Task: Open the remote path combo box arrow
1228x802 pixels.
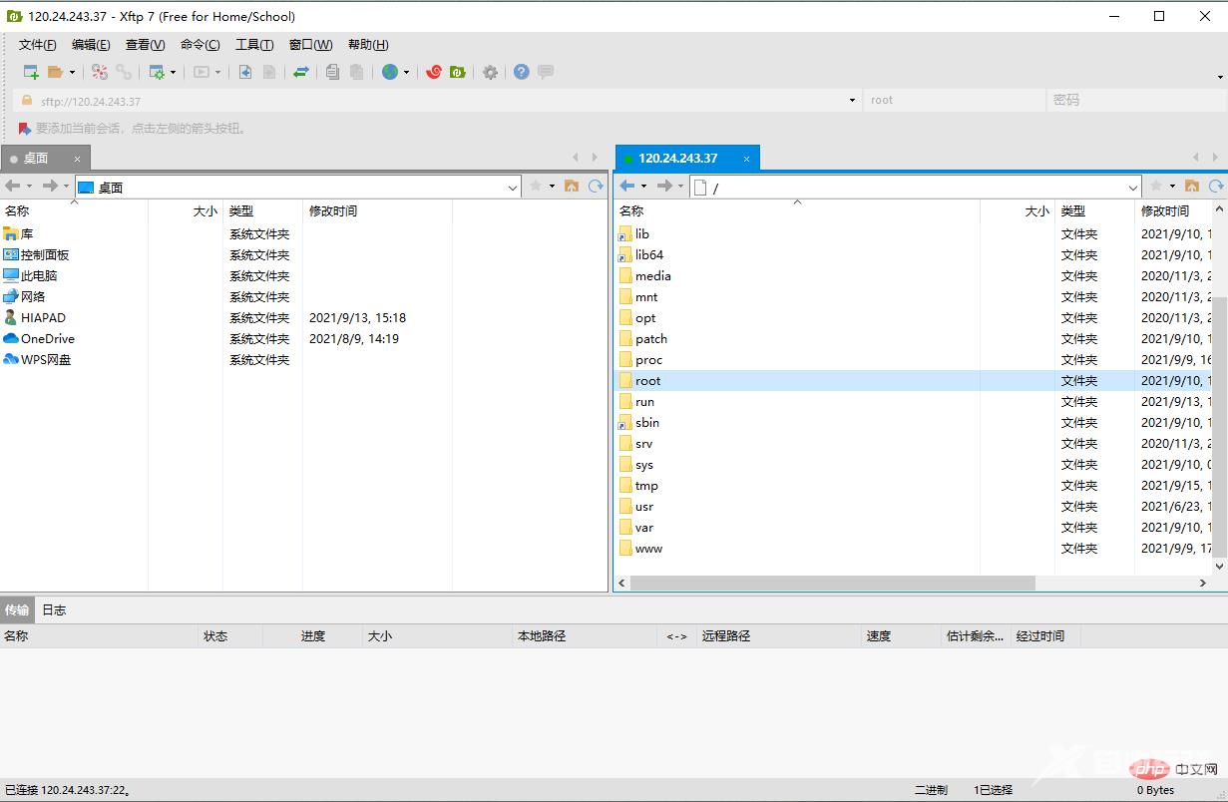Action: [1132, 187]
